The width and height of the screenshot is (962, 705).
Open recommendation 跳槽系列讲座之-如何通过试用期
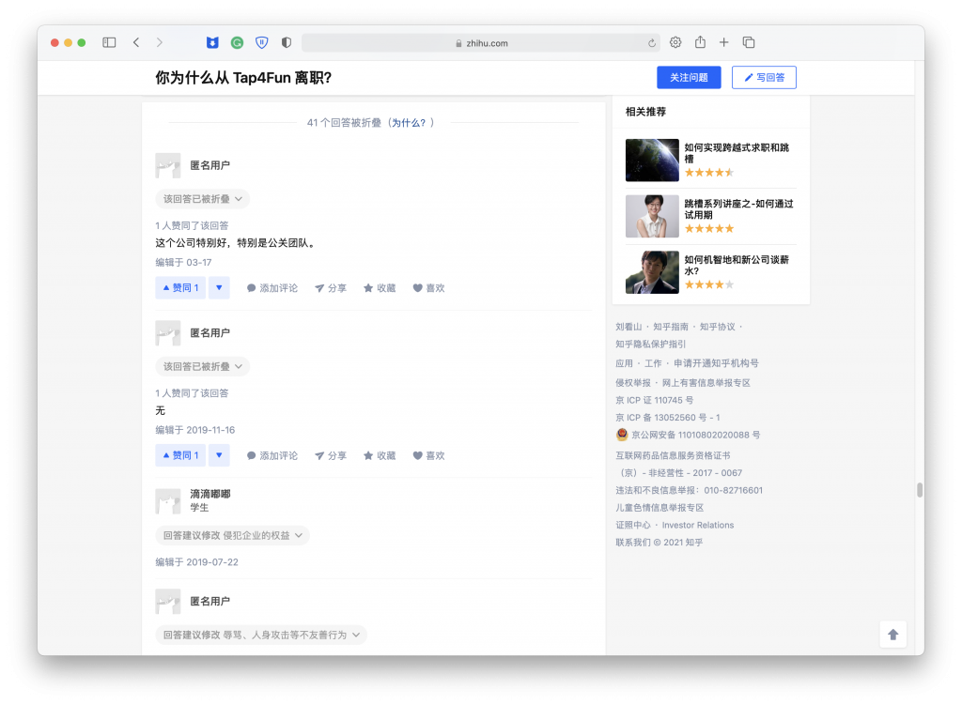[x=738, y=209]
